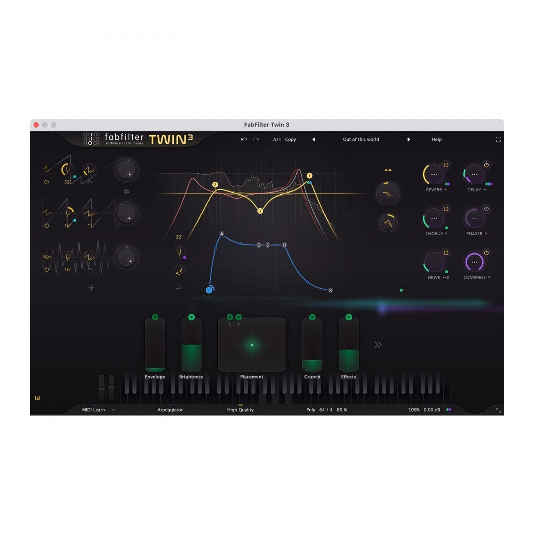Click oscillator 1 sawtooth waveform icon

point(46,169)
